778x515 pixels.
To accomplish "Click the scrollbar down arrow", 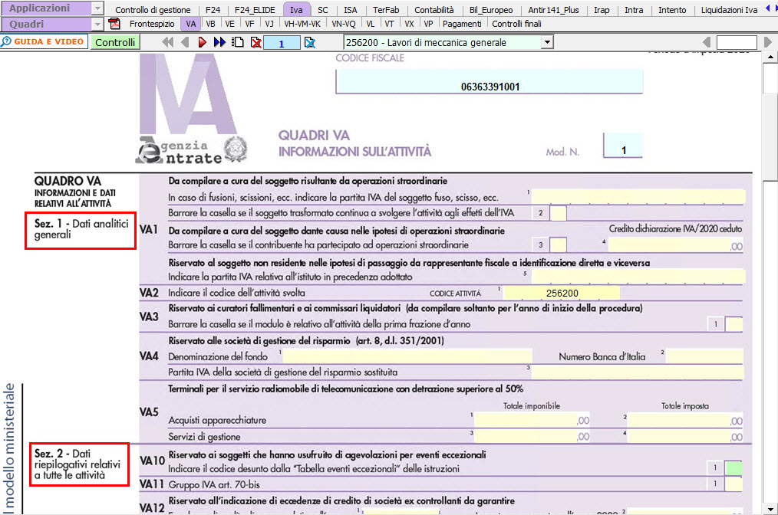I will tap(770, 509).
